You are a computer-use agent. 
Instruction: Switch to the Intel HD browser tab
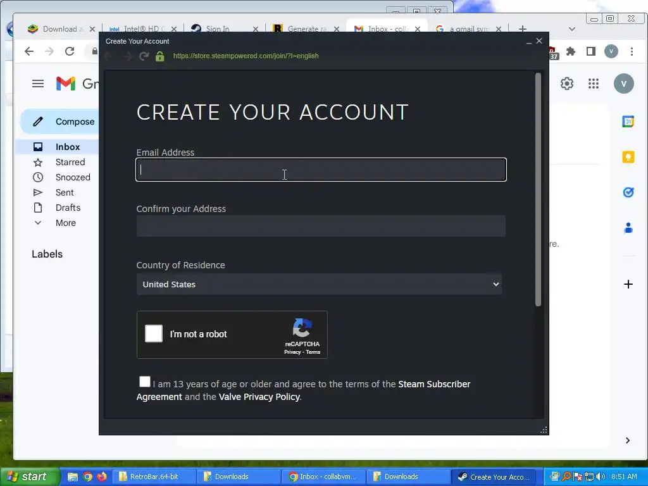click(140, 29)
